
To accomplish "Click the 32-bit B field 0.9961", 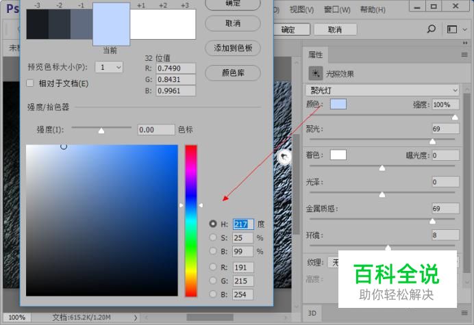I will tap(176, 90).
